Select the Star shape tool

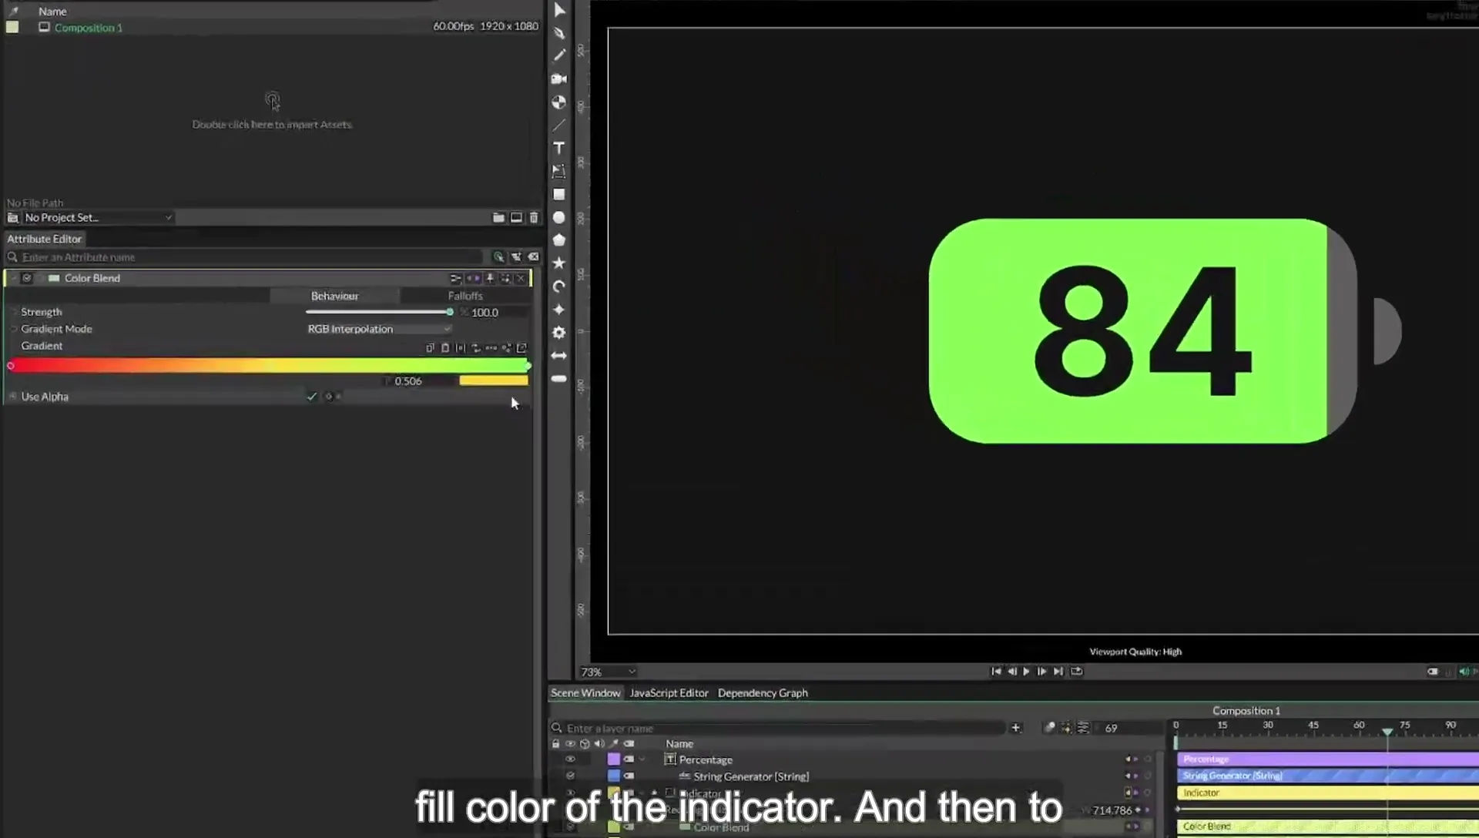559,263
